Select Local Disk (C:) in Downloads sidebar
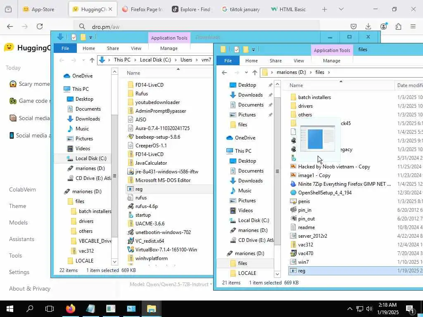 click(x=90, y=158)
